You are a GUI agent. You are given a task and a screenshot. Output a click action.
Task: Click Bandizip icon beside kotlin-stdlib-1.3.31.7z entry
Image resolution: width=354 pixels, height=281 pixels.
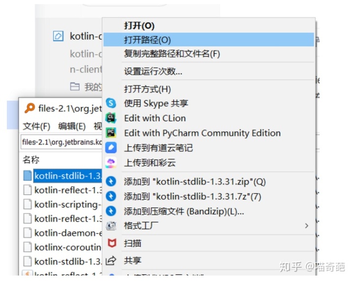coord(111,196)
